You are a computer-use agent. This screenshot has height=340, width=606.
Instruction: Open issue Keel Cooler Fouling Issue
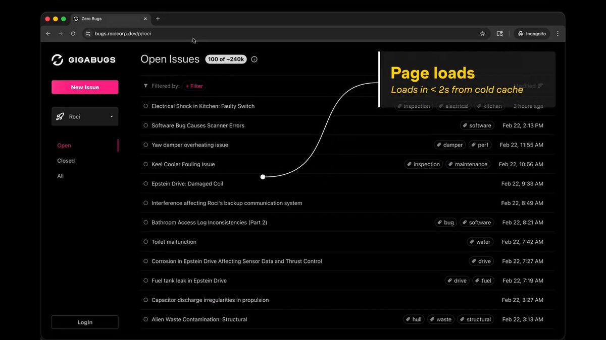point(183,164)
